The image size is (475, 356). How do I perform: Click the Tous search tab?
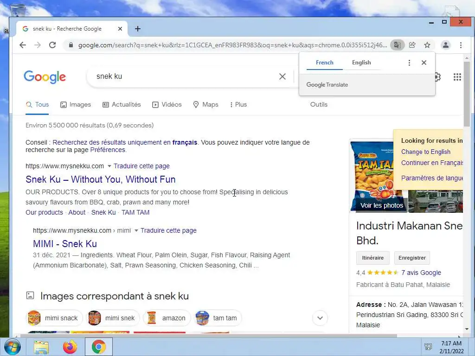37,104
